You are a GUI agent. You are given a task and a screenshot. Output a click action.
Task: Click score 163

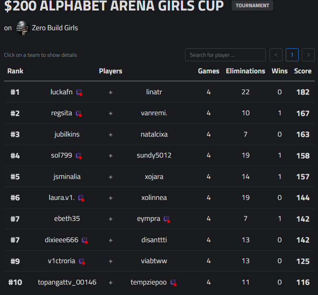pos(303,135)
